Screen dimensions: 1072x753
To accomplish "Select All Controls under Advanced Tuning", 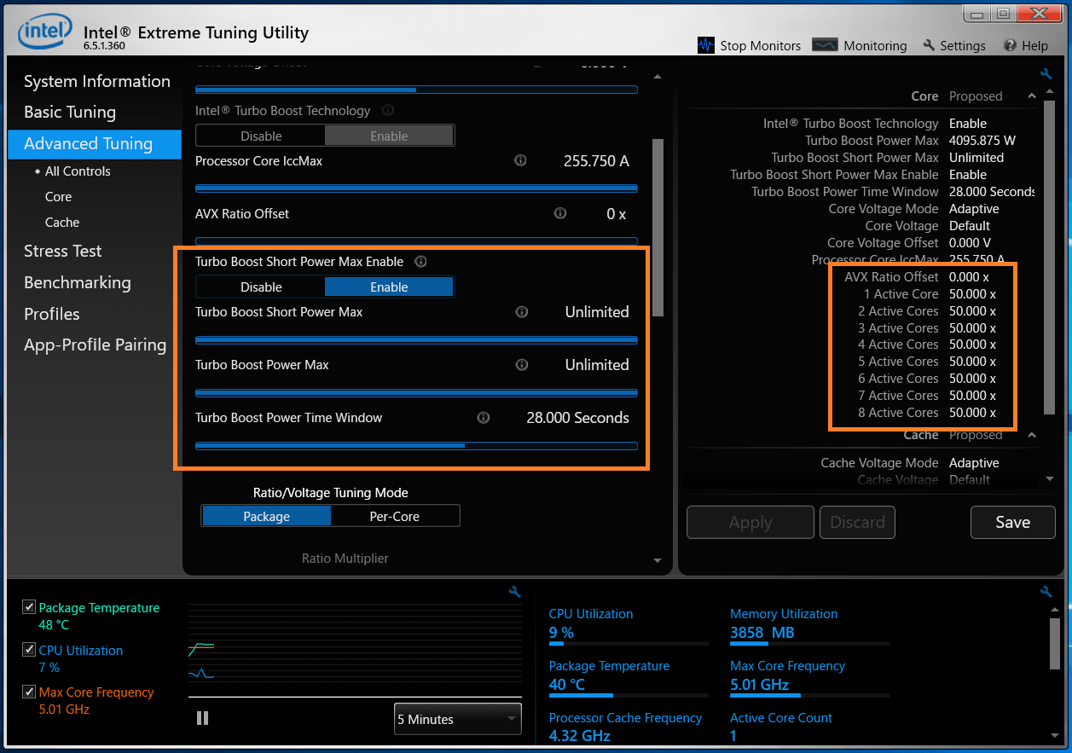I will [x=78, y=171].
